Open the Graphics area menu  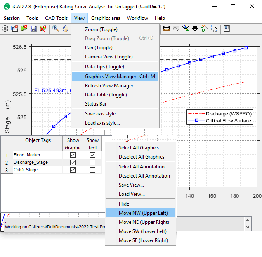point(106,18)
